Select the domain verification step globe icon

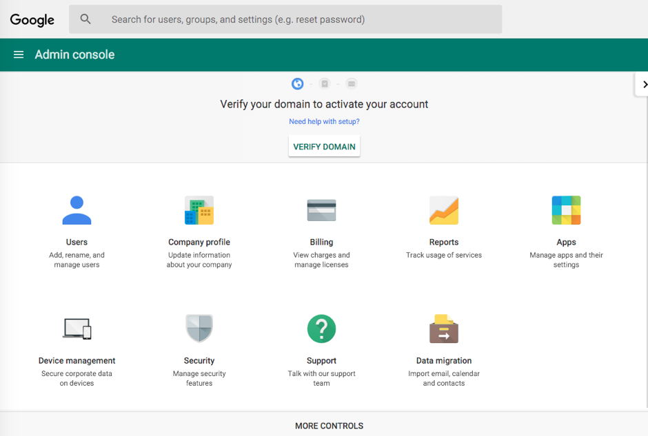point(298,84)
